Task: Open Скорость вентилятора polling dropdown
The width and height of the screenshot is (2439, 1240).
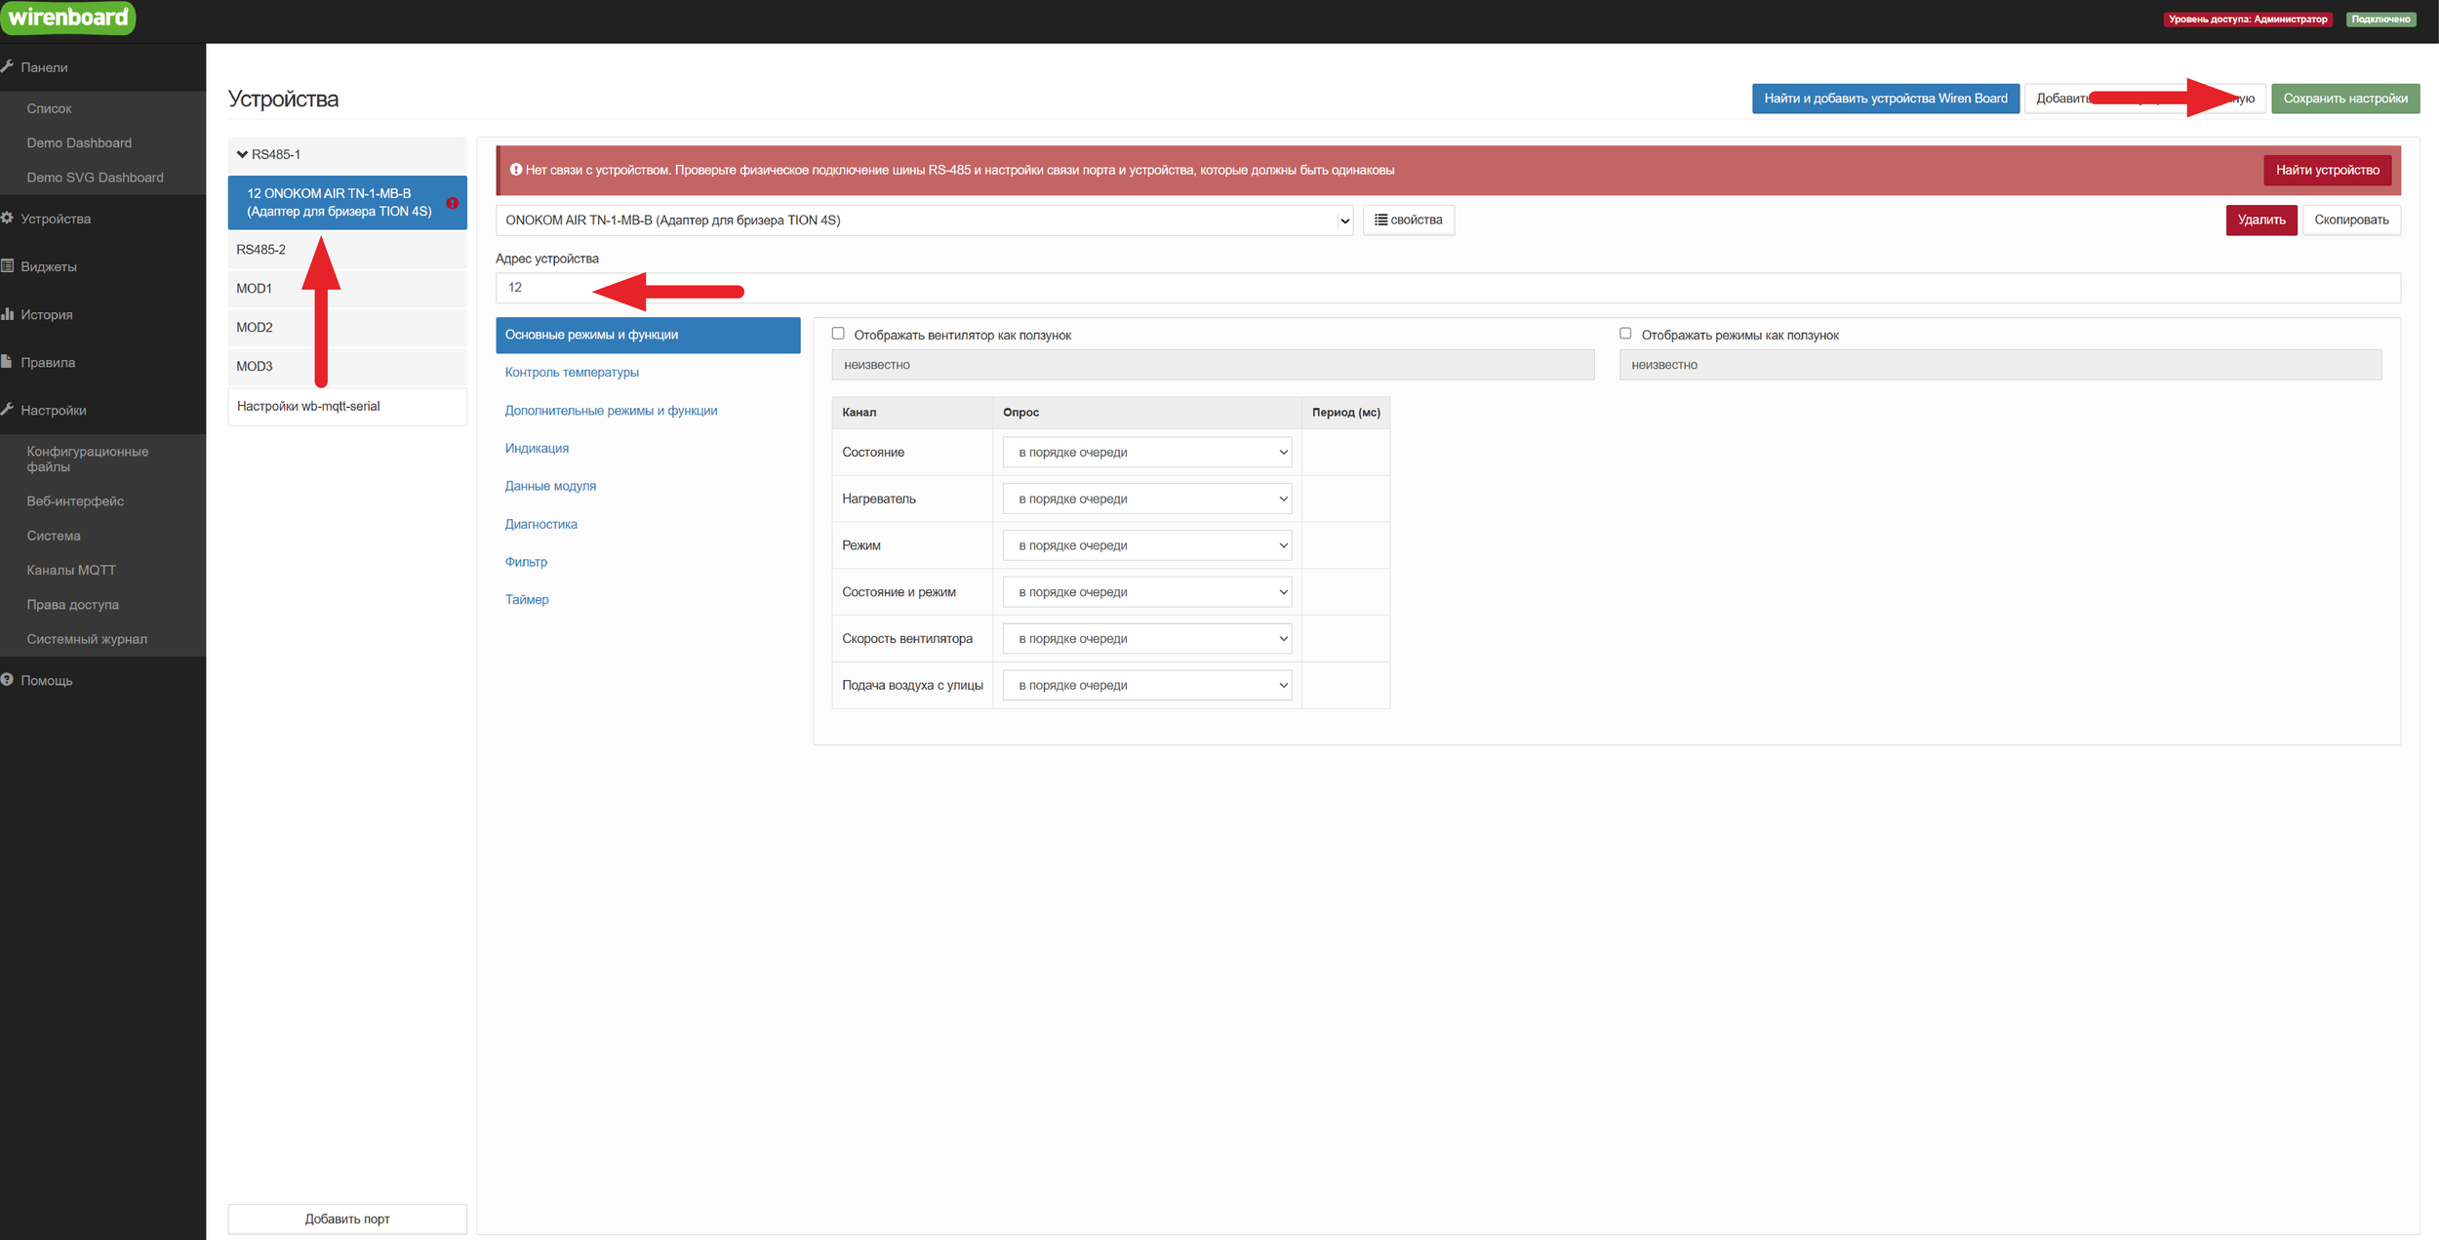Action: (x=1146, y=639)
